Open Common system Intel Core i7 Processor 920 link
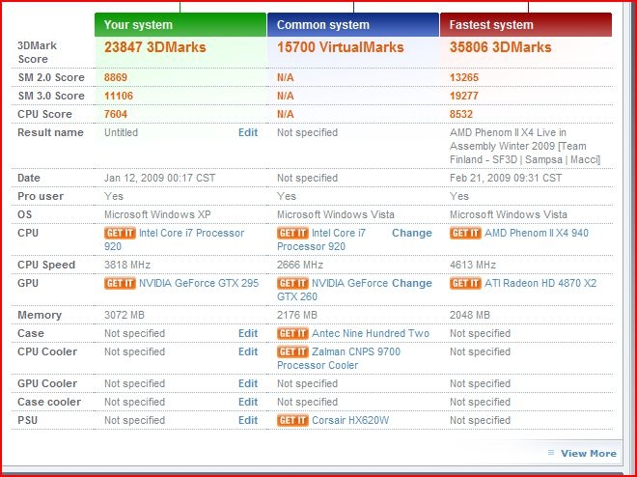This screenshot has width=637, height=477. (x=321, y=239)
